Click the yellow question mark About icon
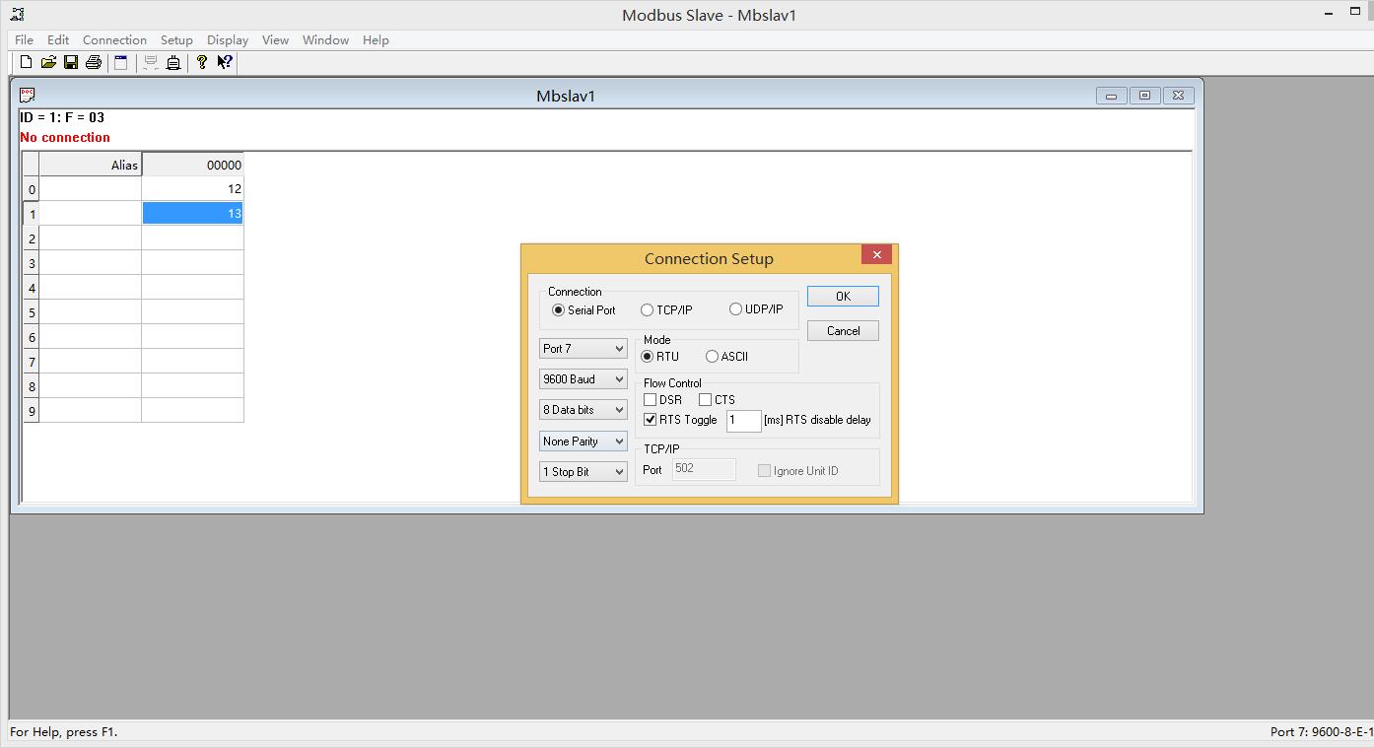Screen dimensions: 1374x748 coord(202,62)
